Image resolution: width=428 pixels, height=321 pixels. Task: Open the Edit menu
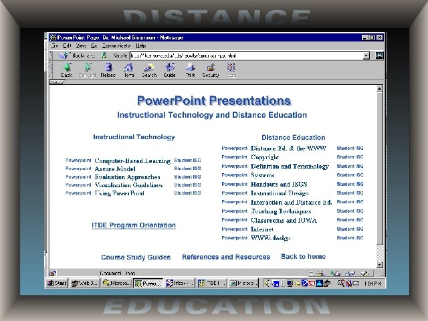pos(67,45)
